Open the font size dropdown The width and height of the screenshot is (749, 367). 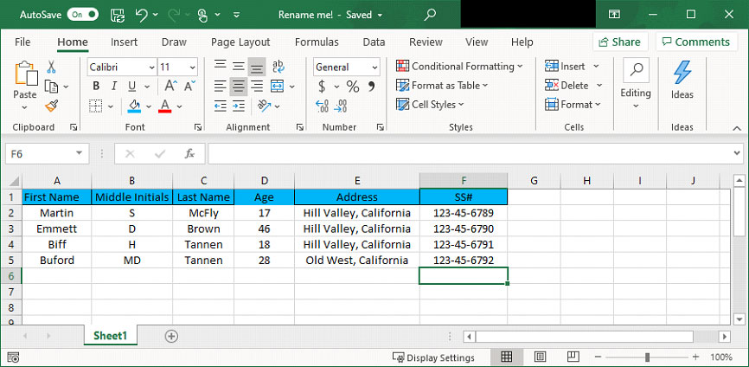pos(193,68)
